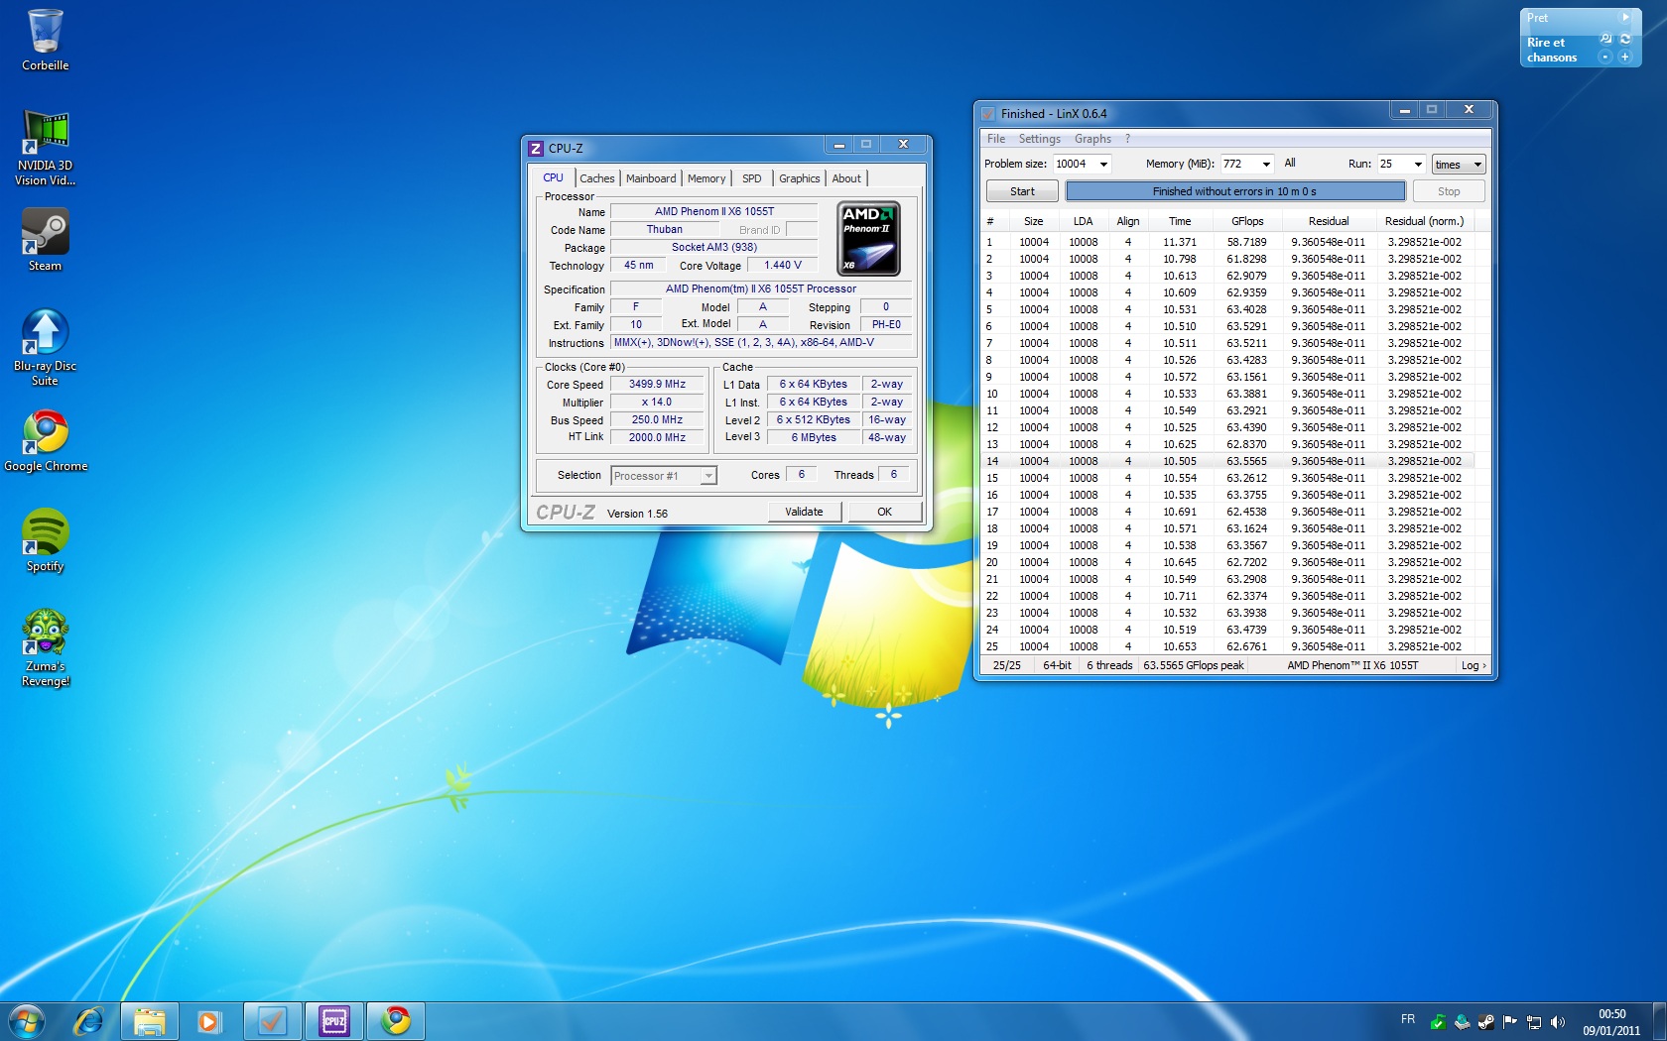
Task: Sort results by GFlops column header
Action: pos(1247,221)
